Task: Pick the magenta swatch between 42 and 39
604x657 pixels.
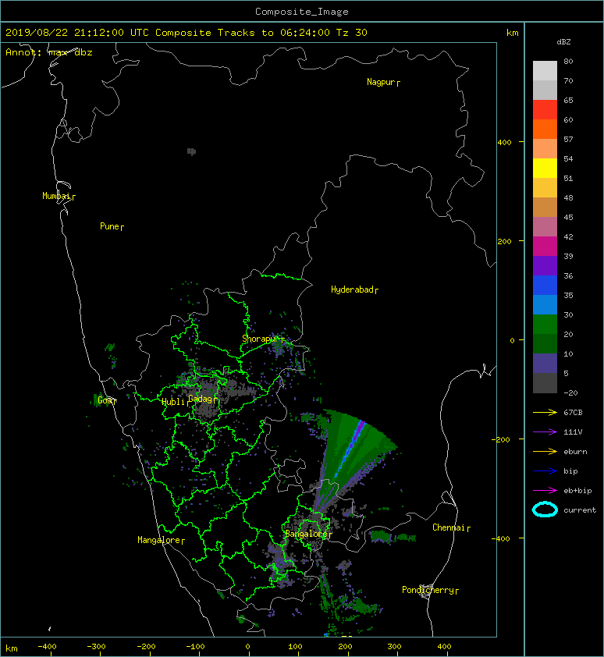Action: [545, 246]
